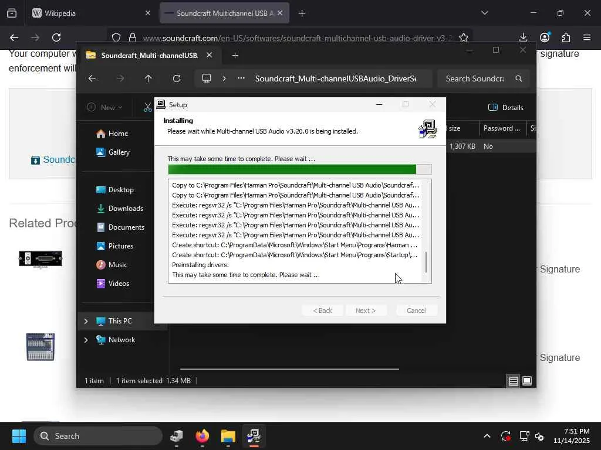Screen dimensions: 601x450
Task: Click the tracking protection shield icon
Action: coord(116,37)
